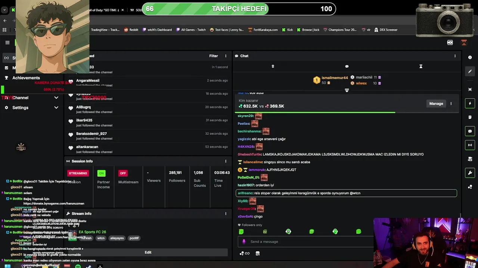This screenshot has height=268, width=478.
Task: Click the Manage prediction button
Action: [x=436, y=103]
